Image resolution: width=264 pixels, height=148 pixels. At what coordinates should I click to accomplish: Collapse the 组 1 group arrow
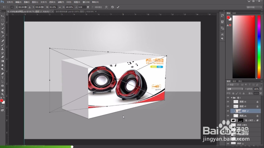coord(232,98)
